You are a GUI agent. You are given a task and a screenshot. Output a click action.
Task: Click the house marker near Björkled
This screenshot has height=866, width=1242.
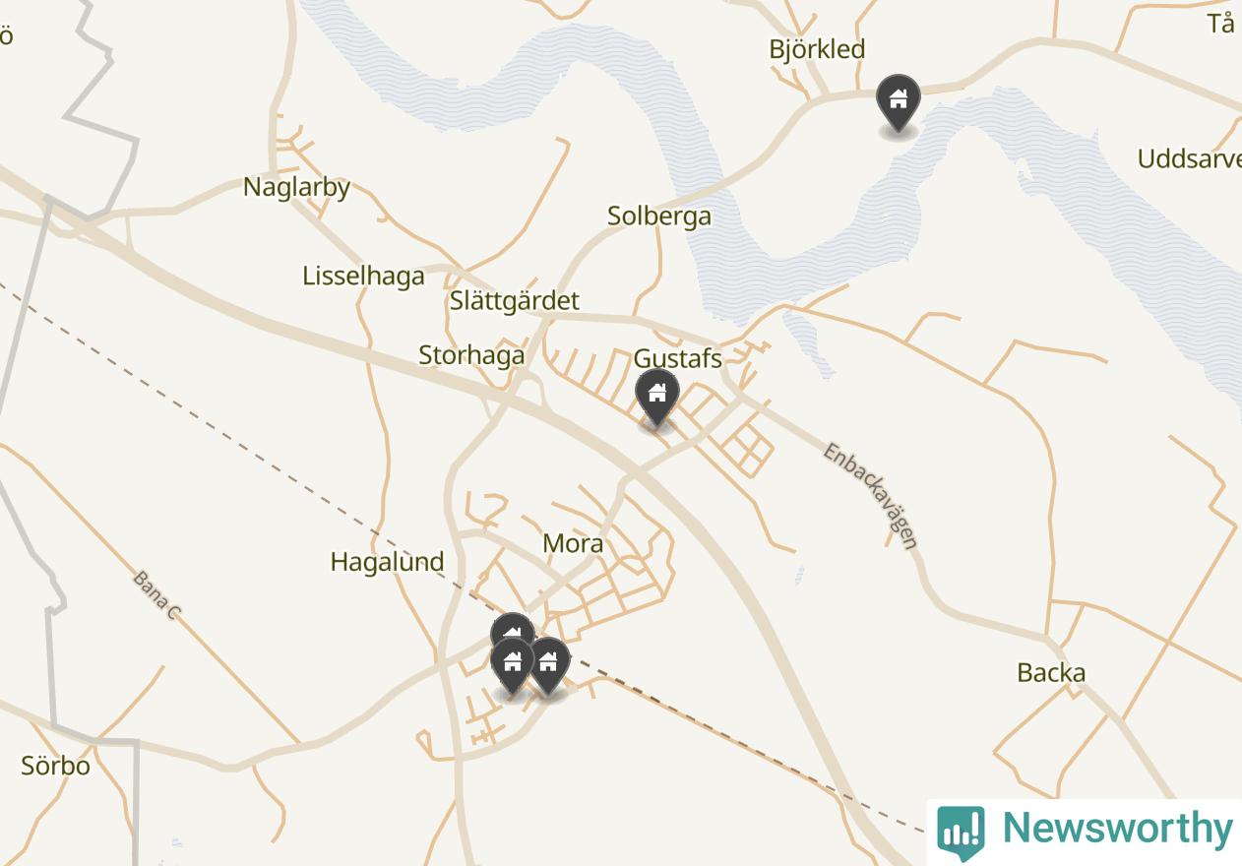pos(898,101)
